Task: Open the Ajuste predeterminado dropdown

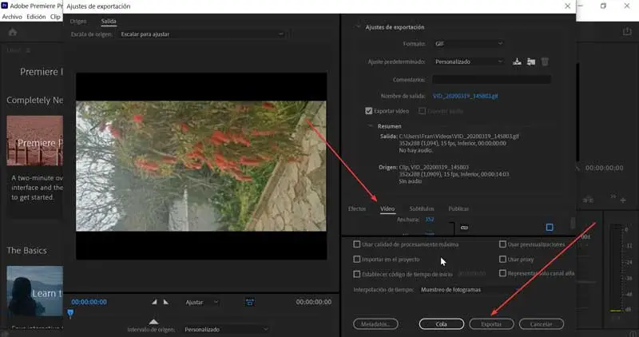Action: click(468, 61)
